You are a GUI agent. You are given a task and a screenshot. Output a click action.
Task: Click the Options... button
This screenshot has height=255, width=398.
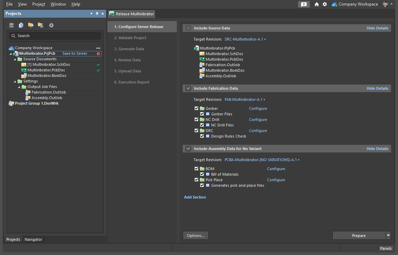pyautogui.click(x=196, y=236)
